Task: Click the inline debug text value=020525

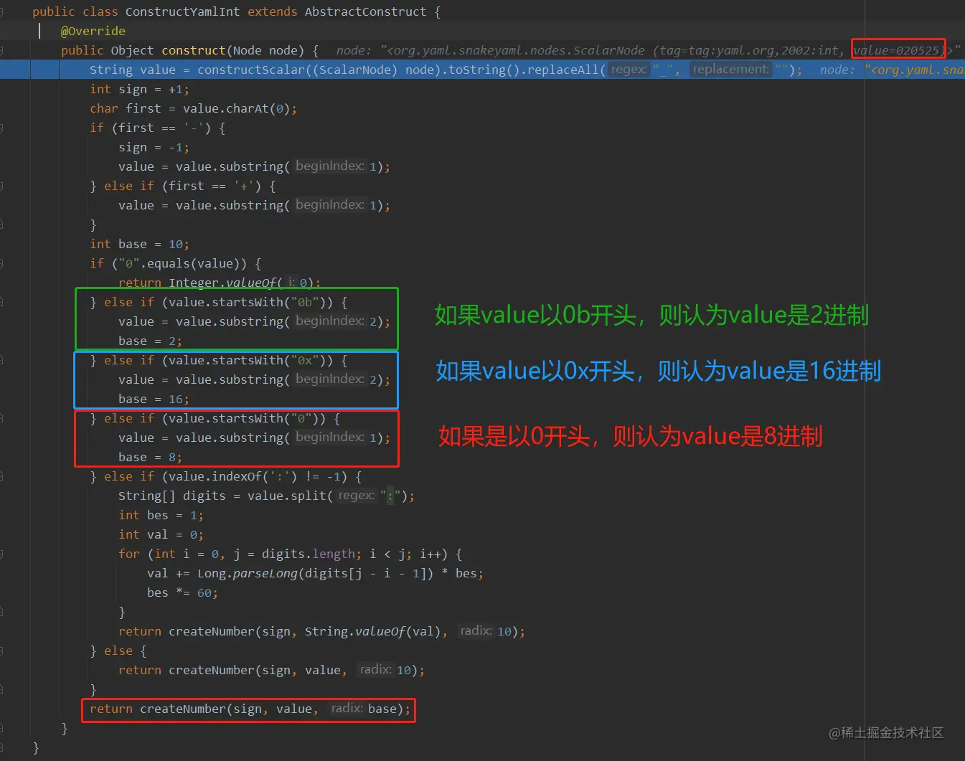Action: tap(897, 50)
